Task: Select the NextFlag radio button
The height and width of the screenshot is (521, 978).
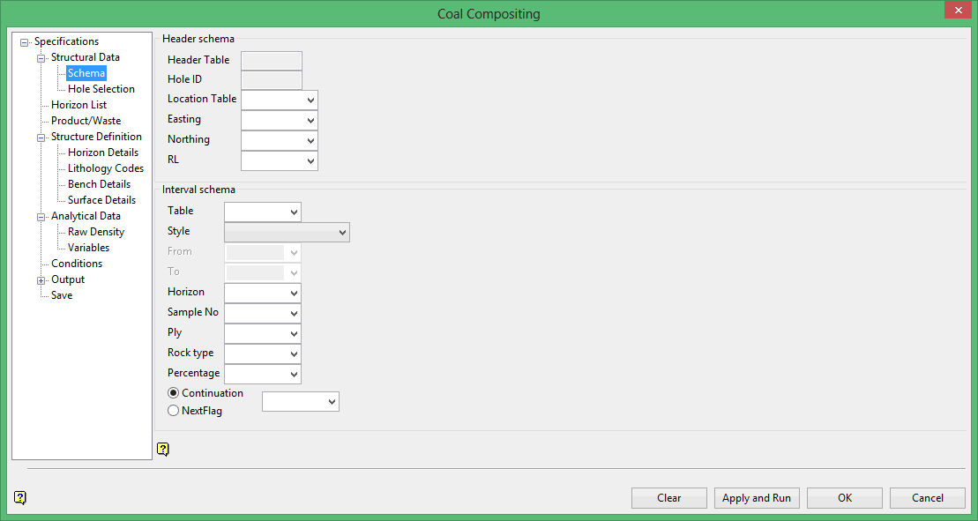Action: click(x=174, y=411)
